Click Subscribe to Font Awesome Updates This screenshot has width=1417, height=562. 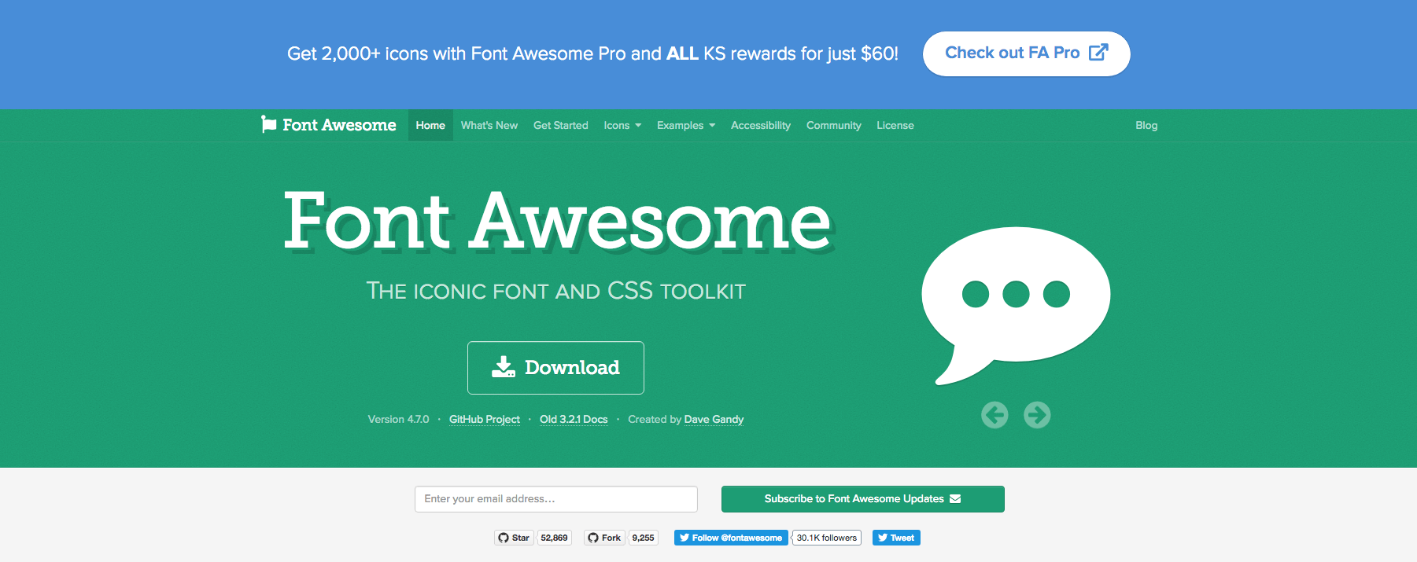[862, 498]
